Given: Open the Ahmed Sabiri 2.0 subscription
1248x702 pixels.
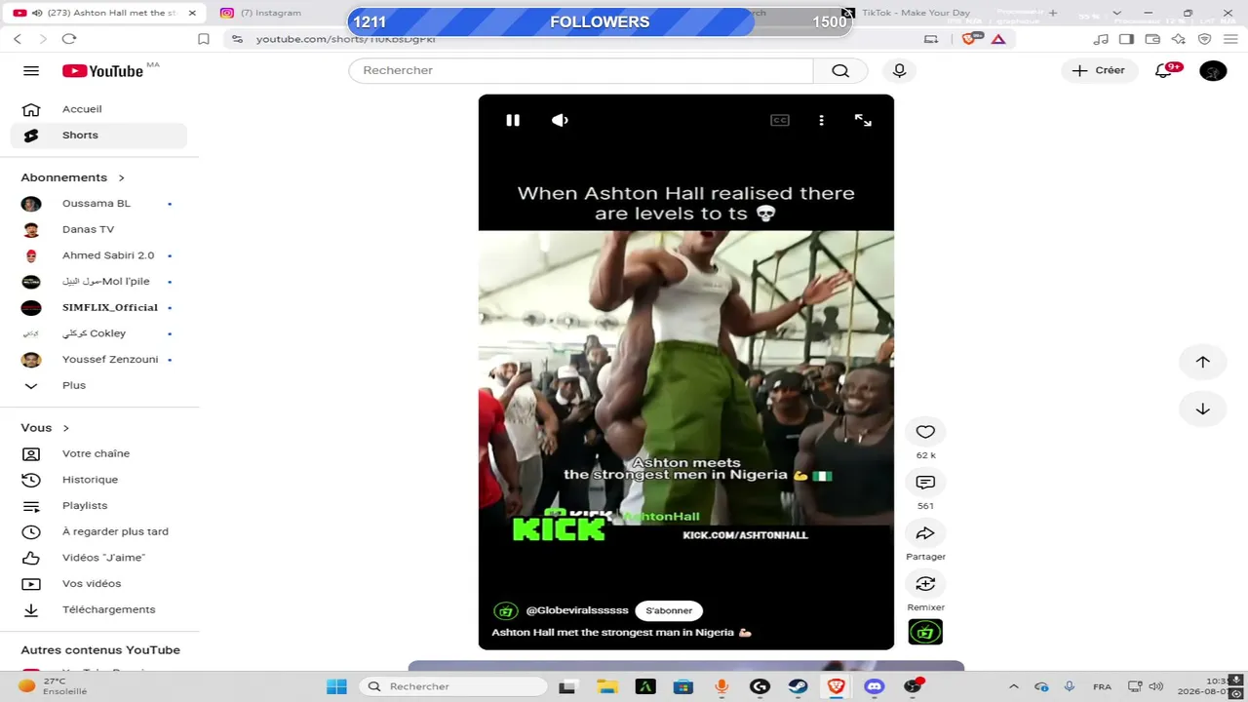Looking at the screenshot, I should coord(98,255).
